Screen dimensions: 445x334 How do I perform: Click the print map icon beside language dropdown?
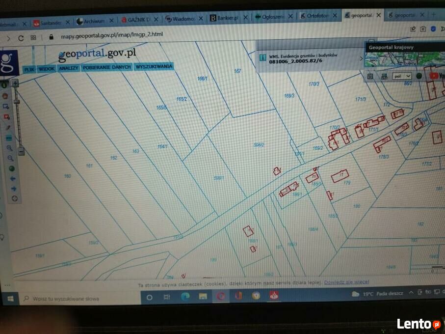384,77
